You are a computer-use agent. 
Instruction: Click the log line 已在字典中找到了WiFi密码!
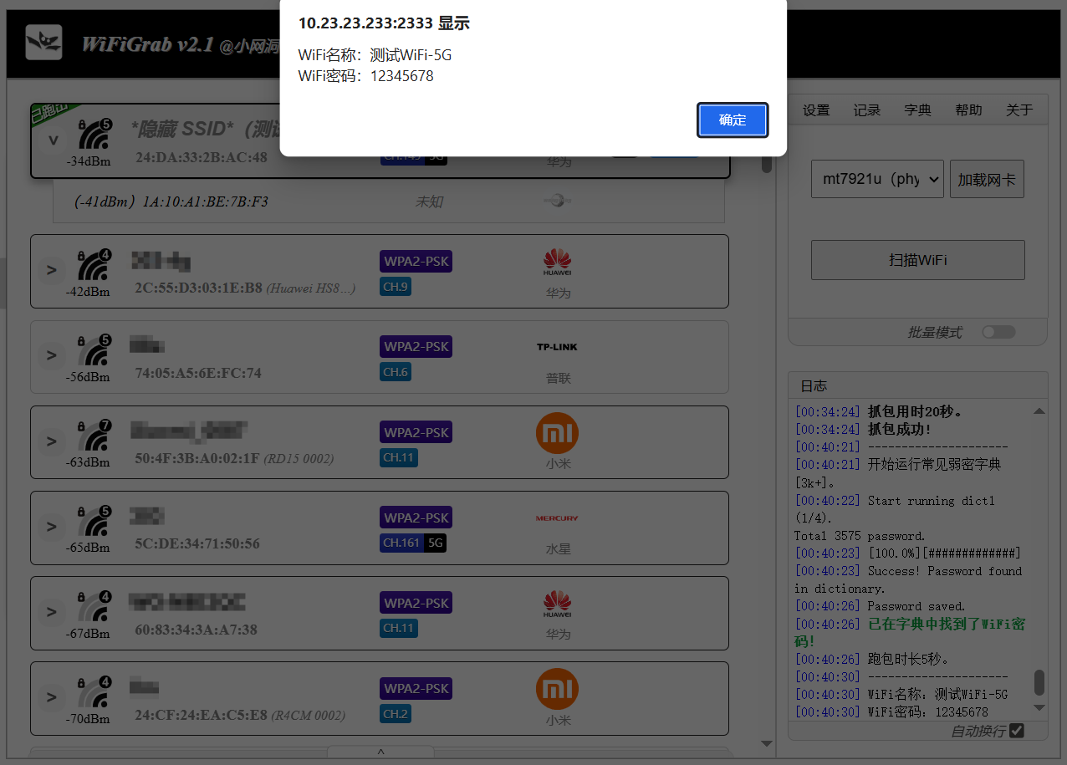coord(910,633)
